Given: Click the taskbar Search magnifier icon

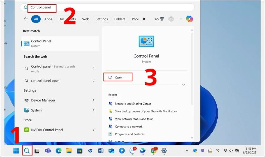Looking at the screenshot, I should click(27, 150).
